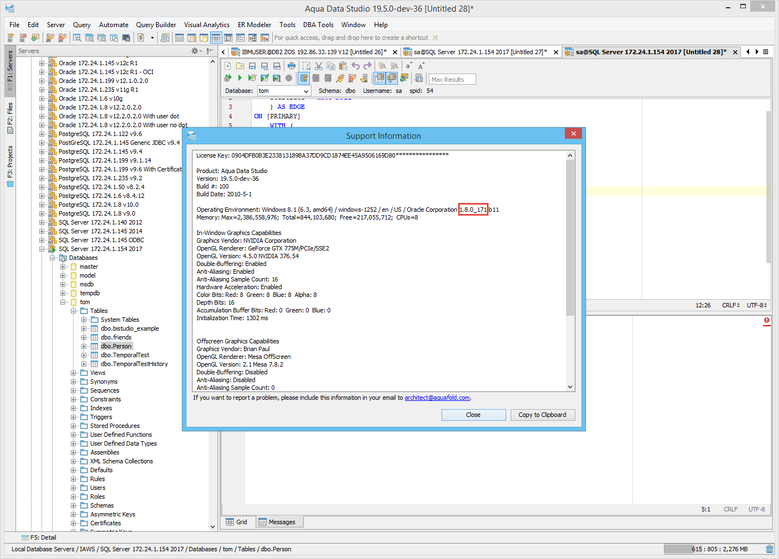The width and height of the screenshot is (779, 559).
Task: Toggle the F1: Servers side panel
Action: point(10,71)
